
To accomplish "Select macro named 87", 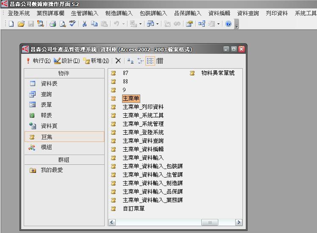I will click(125, 73).
